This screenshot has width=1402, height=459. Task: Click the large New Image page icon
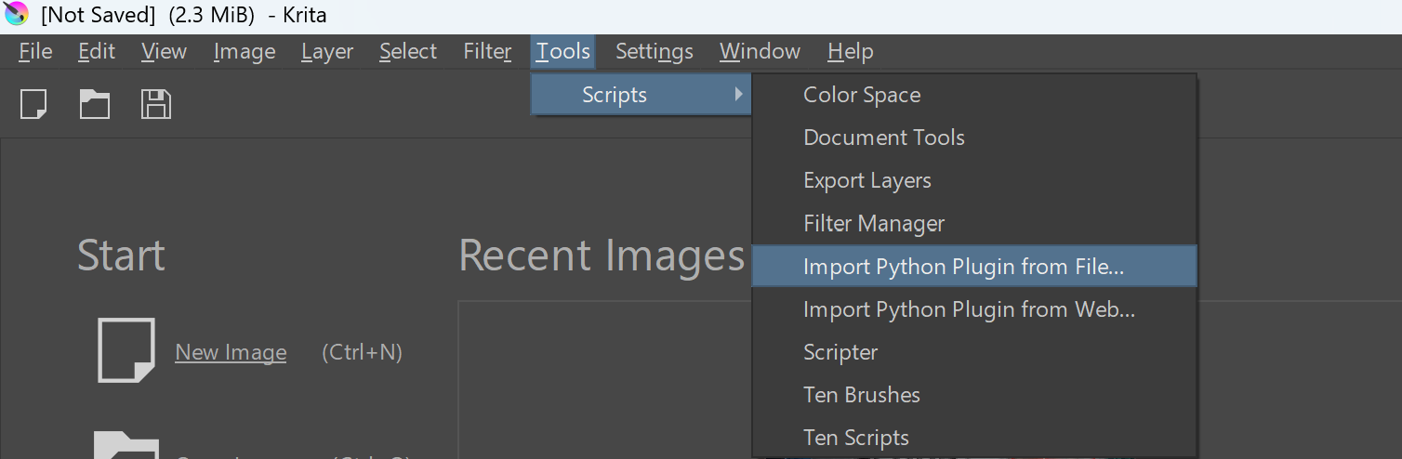click(x=126, y=350)
